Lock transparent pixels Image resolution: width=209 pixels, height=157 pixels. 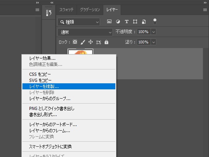[x=75, y=42]
